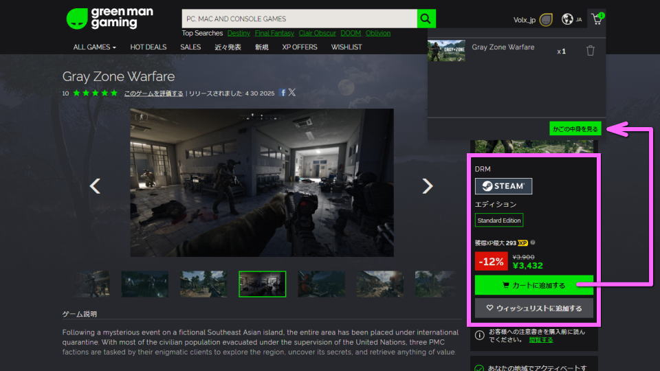Click Gray Zone Warfare cart item name
The height and width of the screenshot is (371, 660).
(503, 47)
